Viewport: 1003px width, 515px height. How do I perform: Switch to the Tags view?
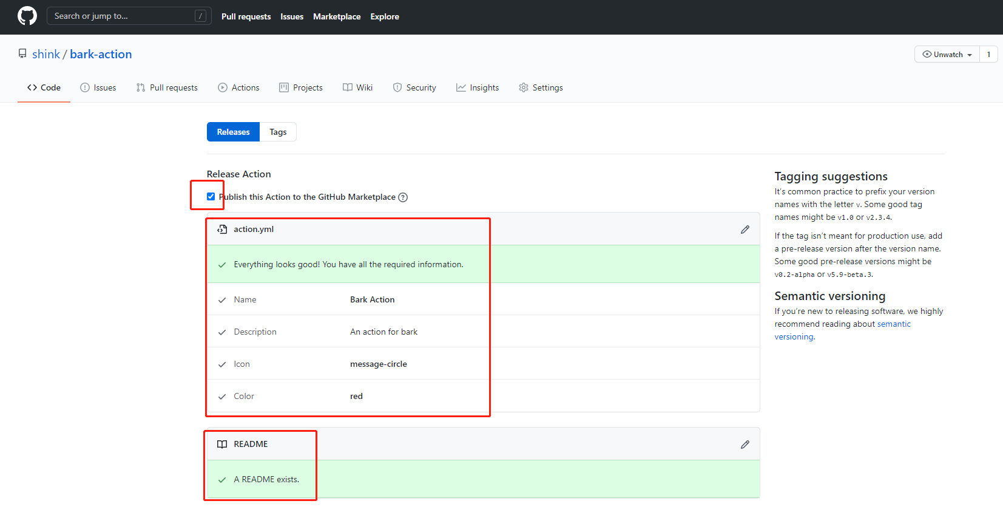click(278, 132)
